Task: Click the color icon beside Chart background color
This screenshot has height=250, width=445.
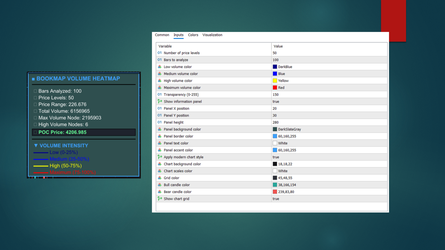Action: coord(160,164)
